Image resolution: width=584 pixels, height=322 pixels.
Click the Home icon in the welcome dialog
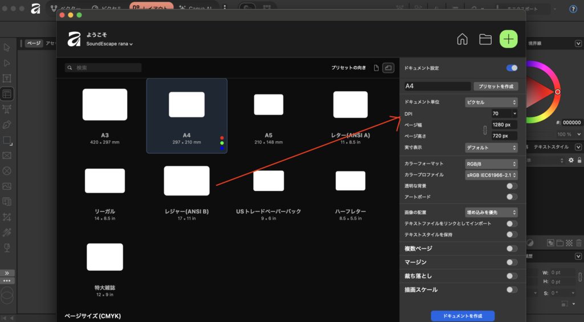coord(463,39)
